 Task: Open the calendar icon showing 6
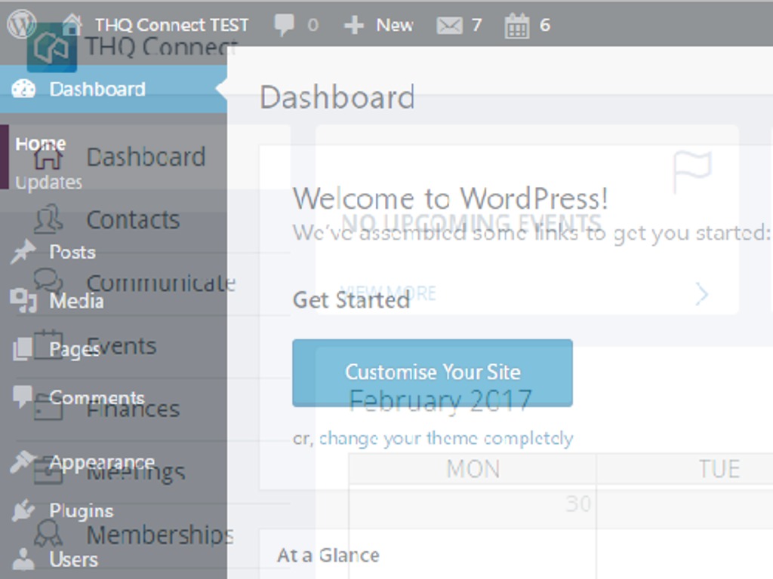[x=517, y=26]
